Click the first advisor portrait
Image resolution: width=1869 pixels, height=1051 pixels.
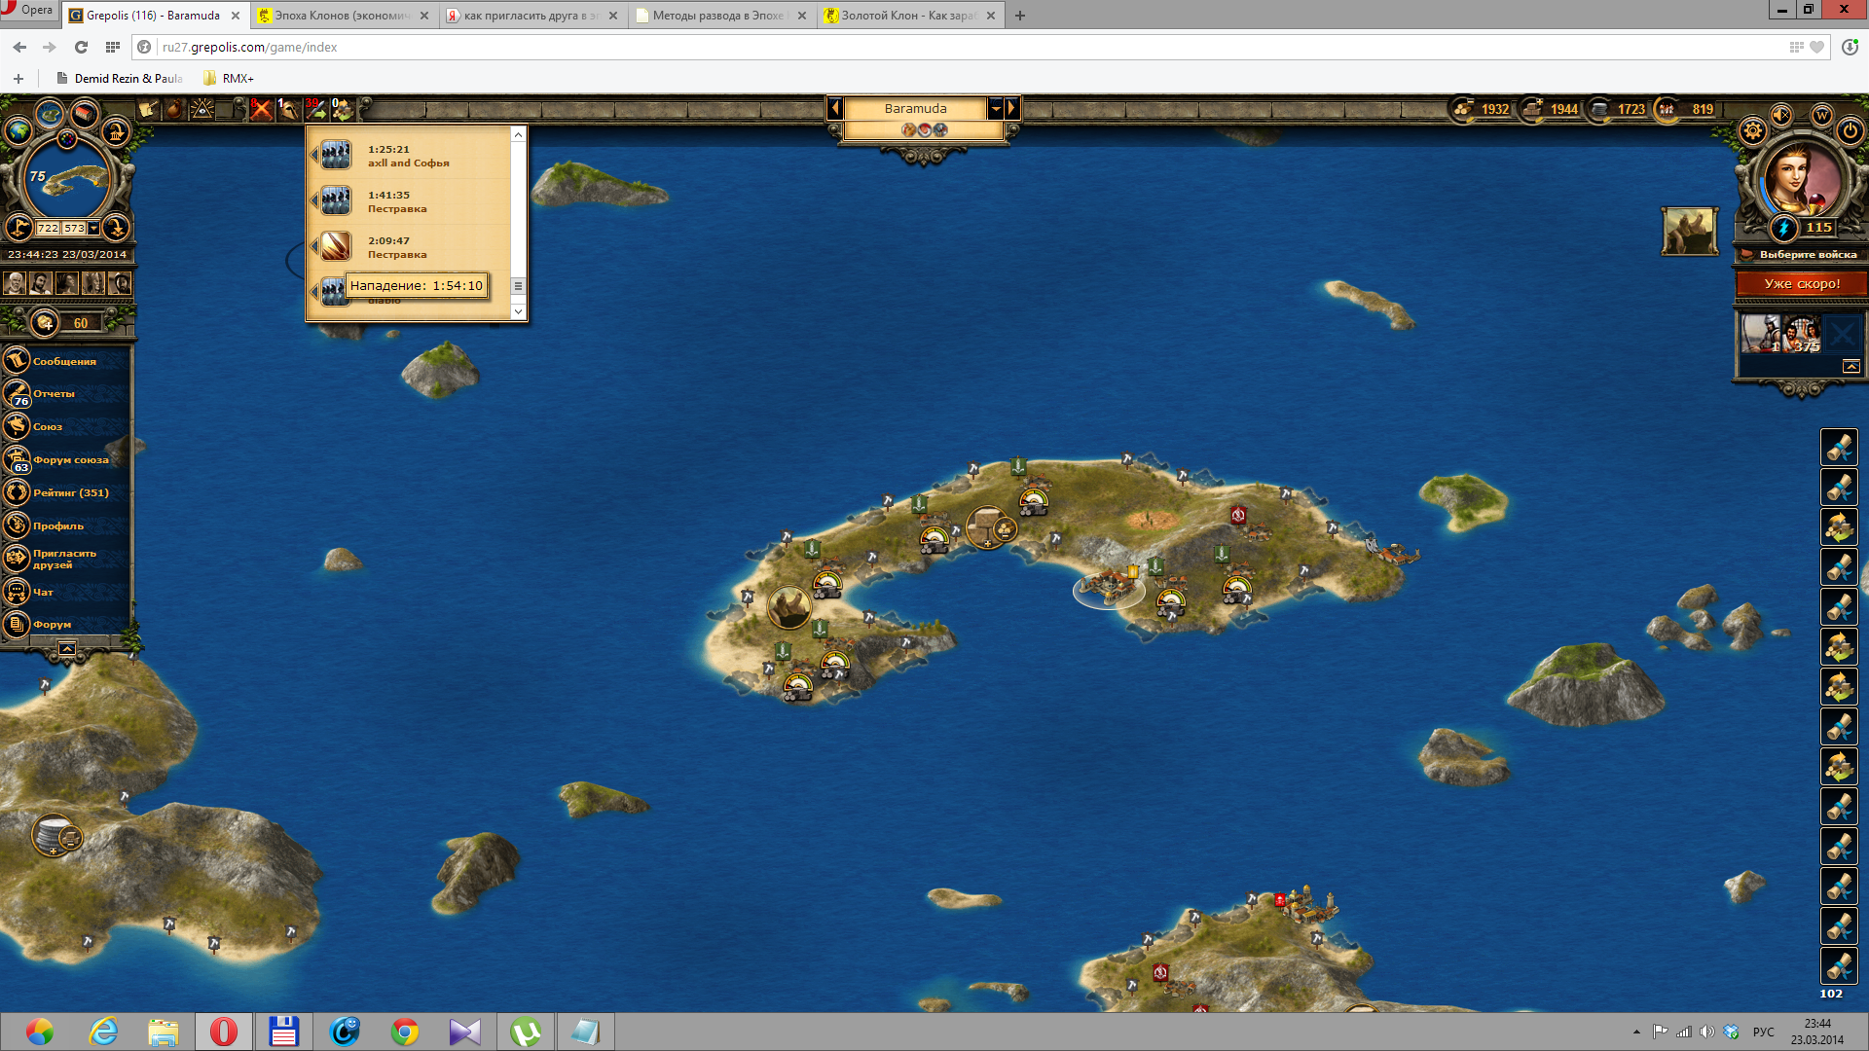click(x=15, y=283)
